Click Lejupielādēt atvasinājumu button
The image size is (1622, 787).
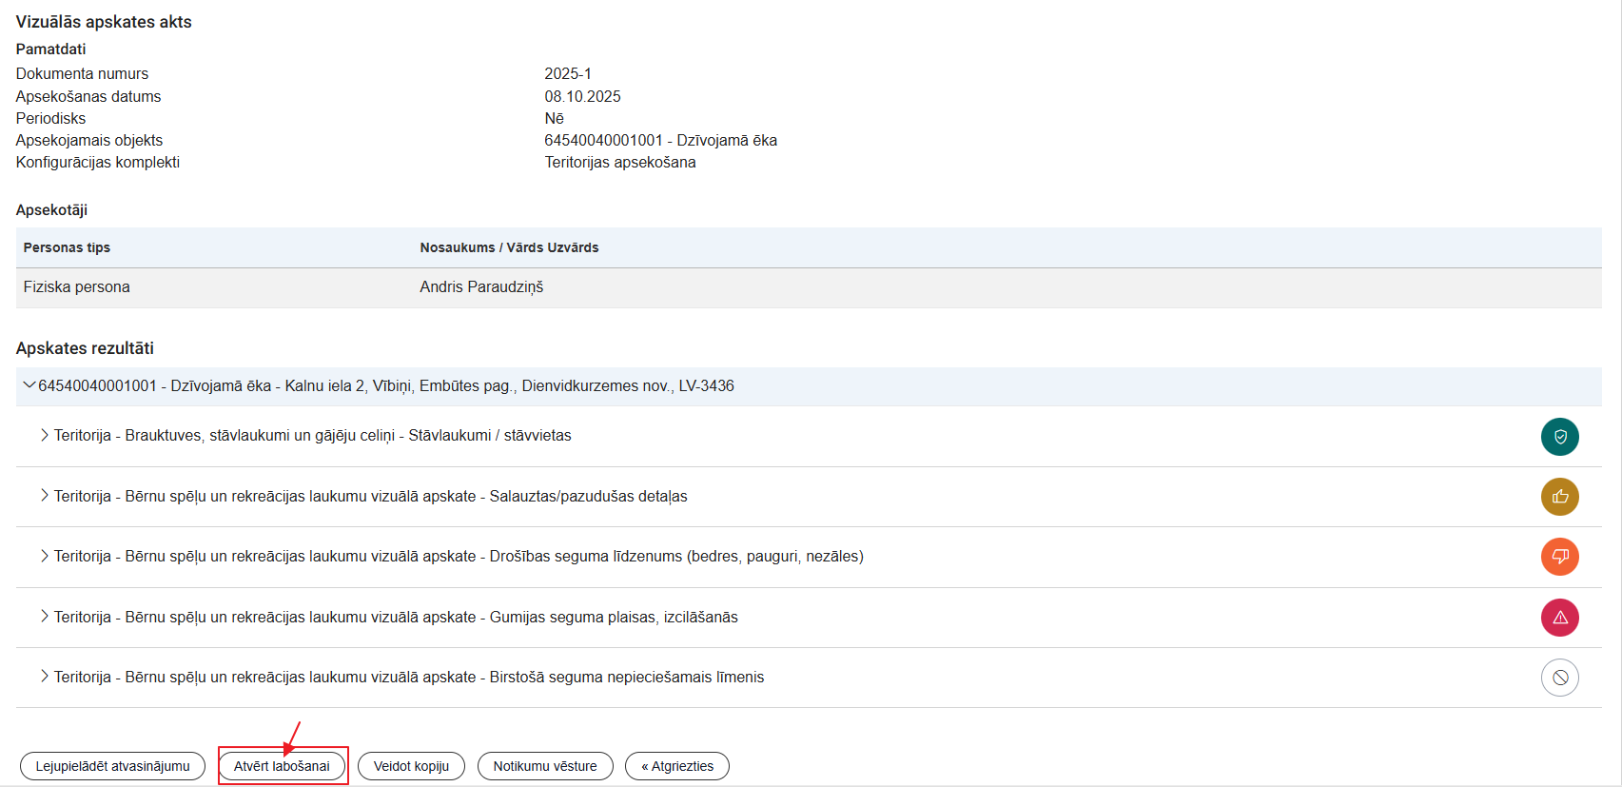112,766
